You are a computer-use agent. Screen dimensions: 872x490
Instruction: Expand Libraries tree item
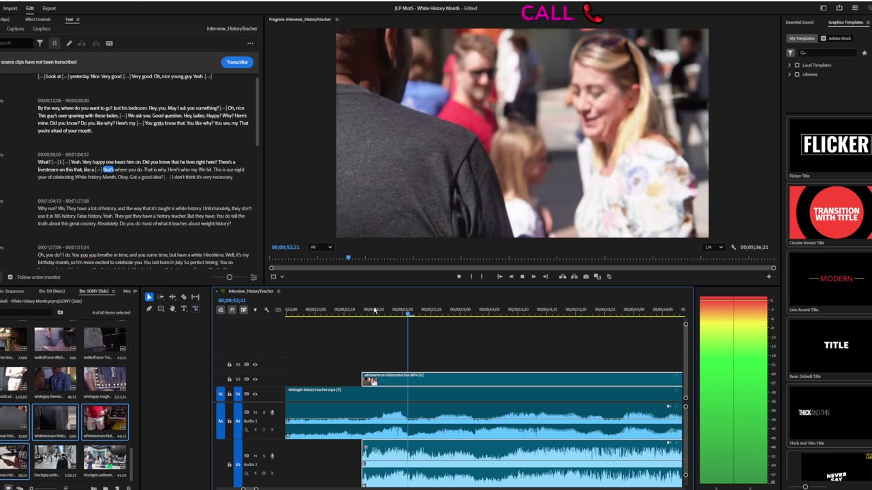coord(790,74)
